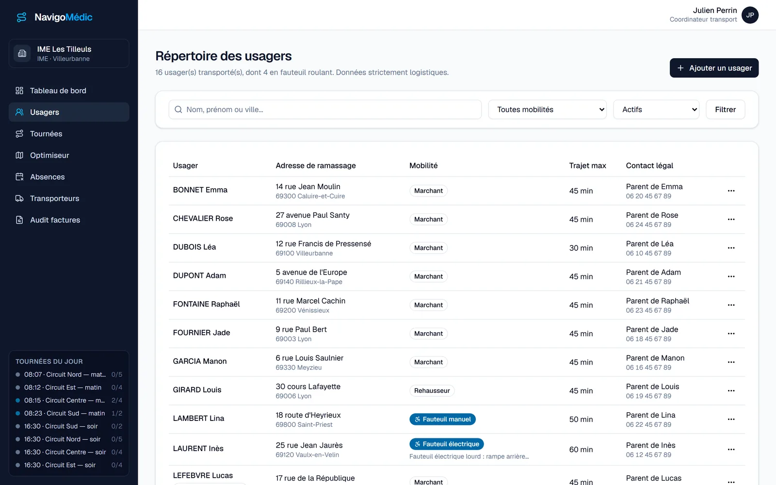Click the Filtrer button

[725, 110]
